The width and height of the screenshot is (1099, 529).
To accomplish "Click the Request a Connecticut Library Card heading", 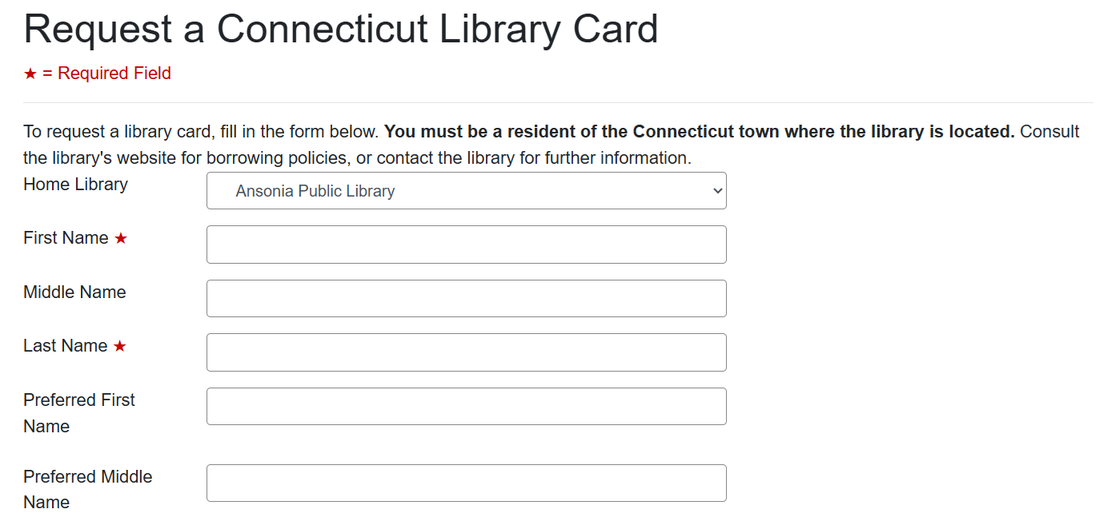I will [341, 29].
